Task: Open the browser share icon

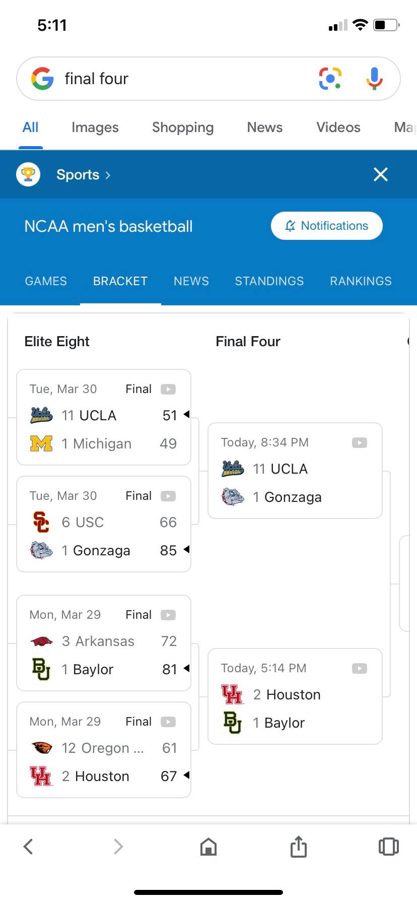Action: point(298,846)
